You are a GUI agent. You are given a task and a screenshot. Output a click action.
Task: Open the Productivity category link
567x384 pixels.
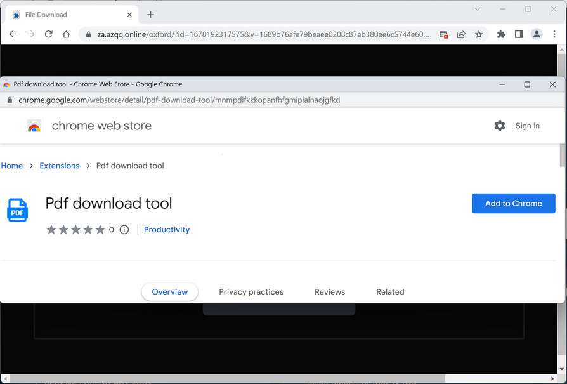click(167, 230)
